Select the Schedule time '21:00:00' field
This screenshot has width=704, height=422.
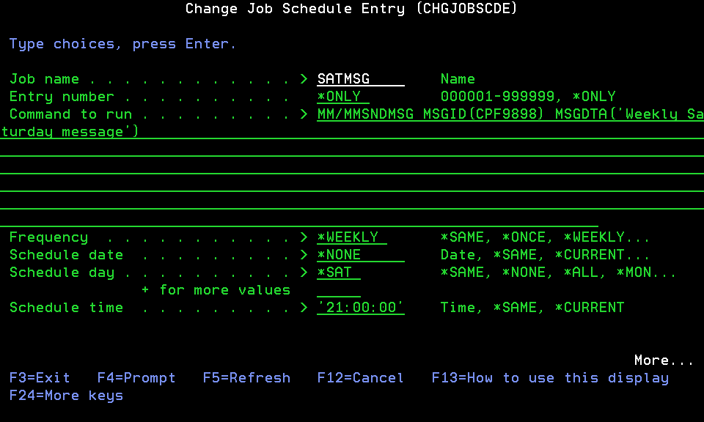pyautogui.click(x=360, y=308)
